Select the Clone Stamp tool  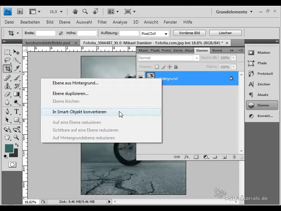pyautogui.click(x=7, y=86)
